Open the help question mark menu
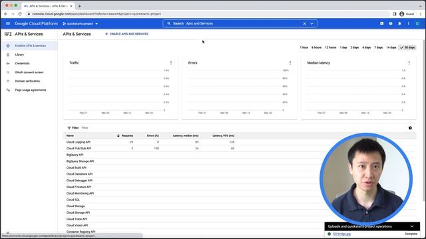Screen dimensions: 426x239 click(391, 24)
